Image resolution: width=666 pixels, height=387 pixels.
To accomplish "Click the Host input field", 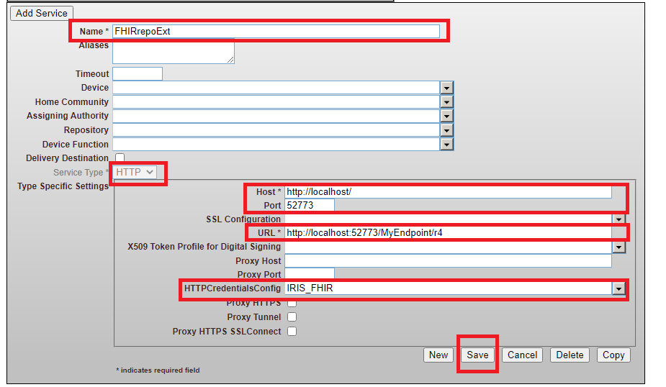I will (448, 192).
